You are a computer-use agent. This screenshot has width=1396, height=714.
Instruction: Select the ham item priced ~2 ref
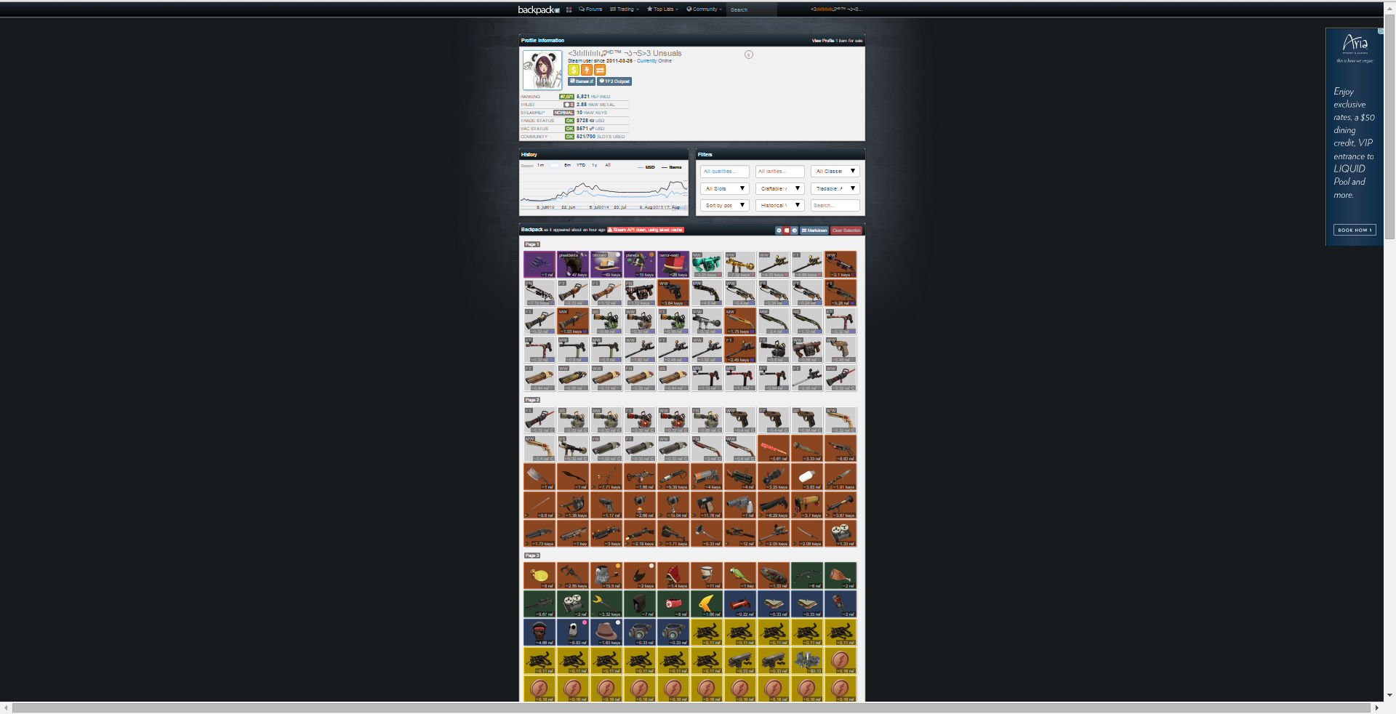click(841, 576)
